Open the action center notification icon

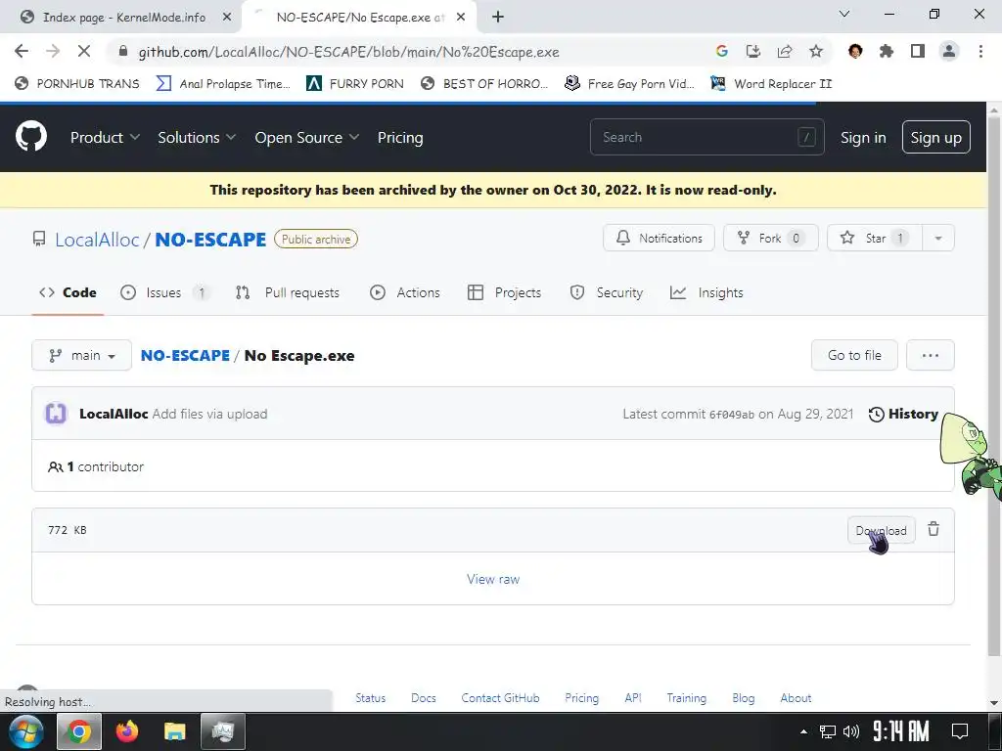pos(960,731)
